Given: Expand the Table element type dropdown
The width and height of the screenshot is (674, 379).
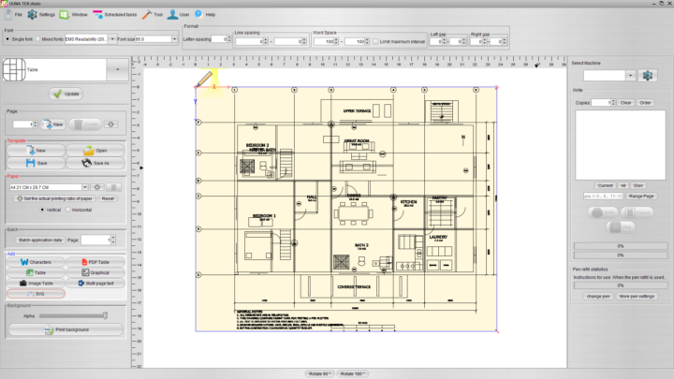Looking at the screenshot, I should (x=117, y=69).
